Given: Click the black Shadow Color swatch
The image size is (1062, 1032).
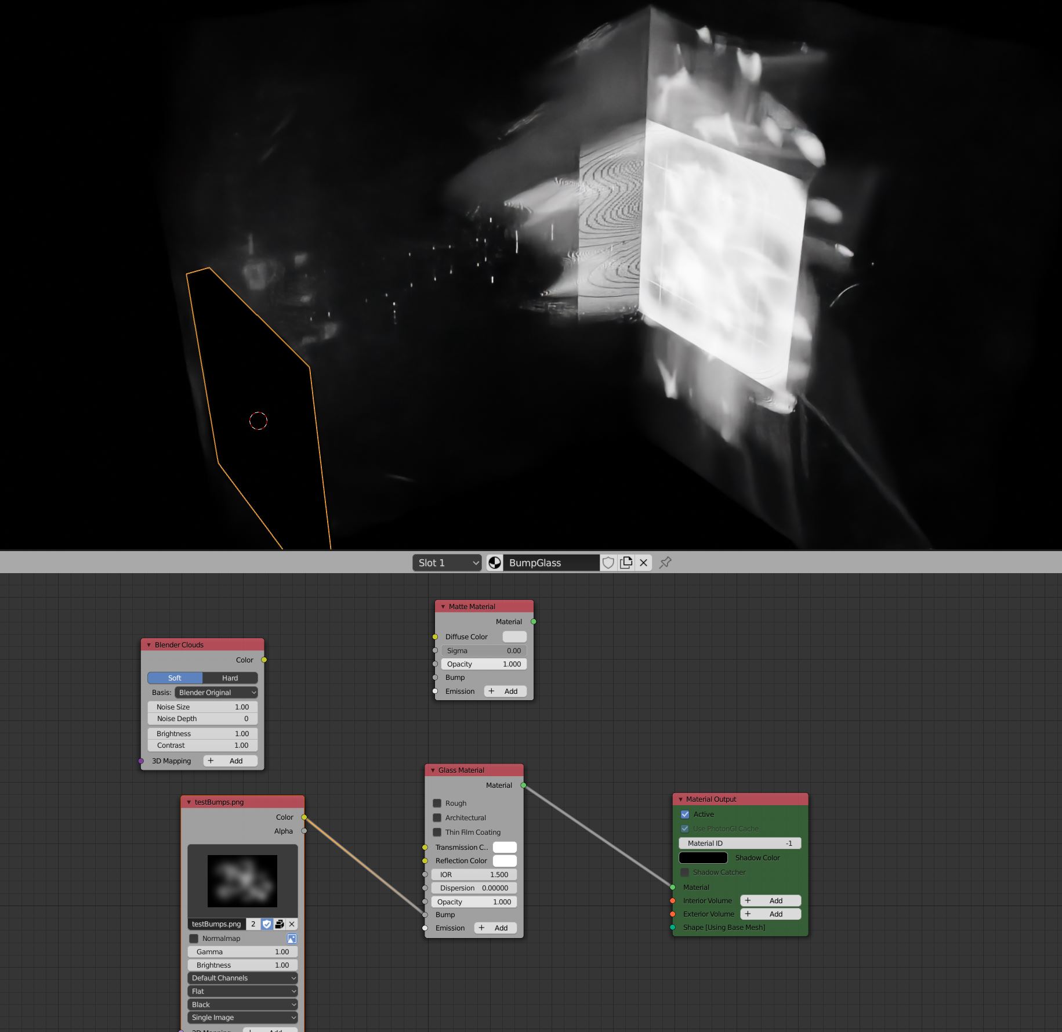Looking at the screenshot, I should 703,858.
